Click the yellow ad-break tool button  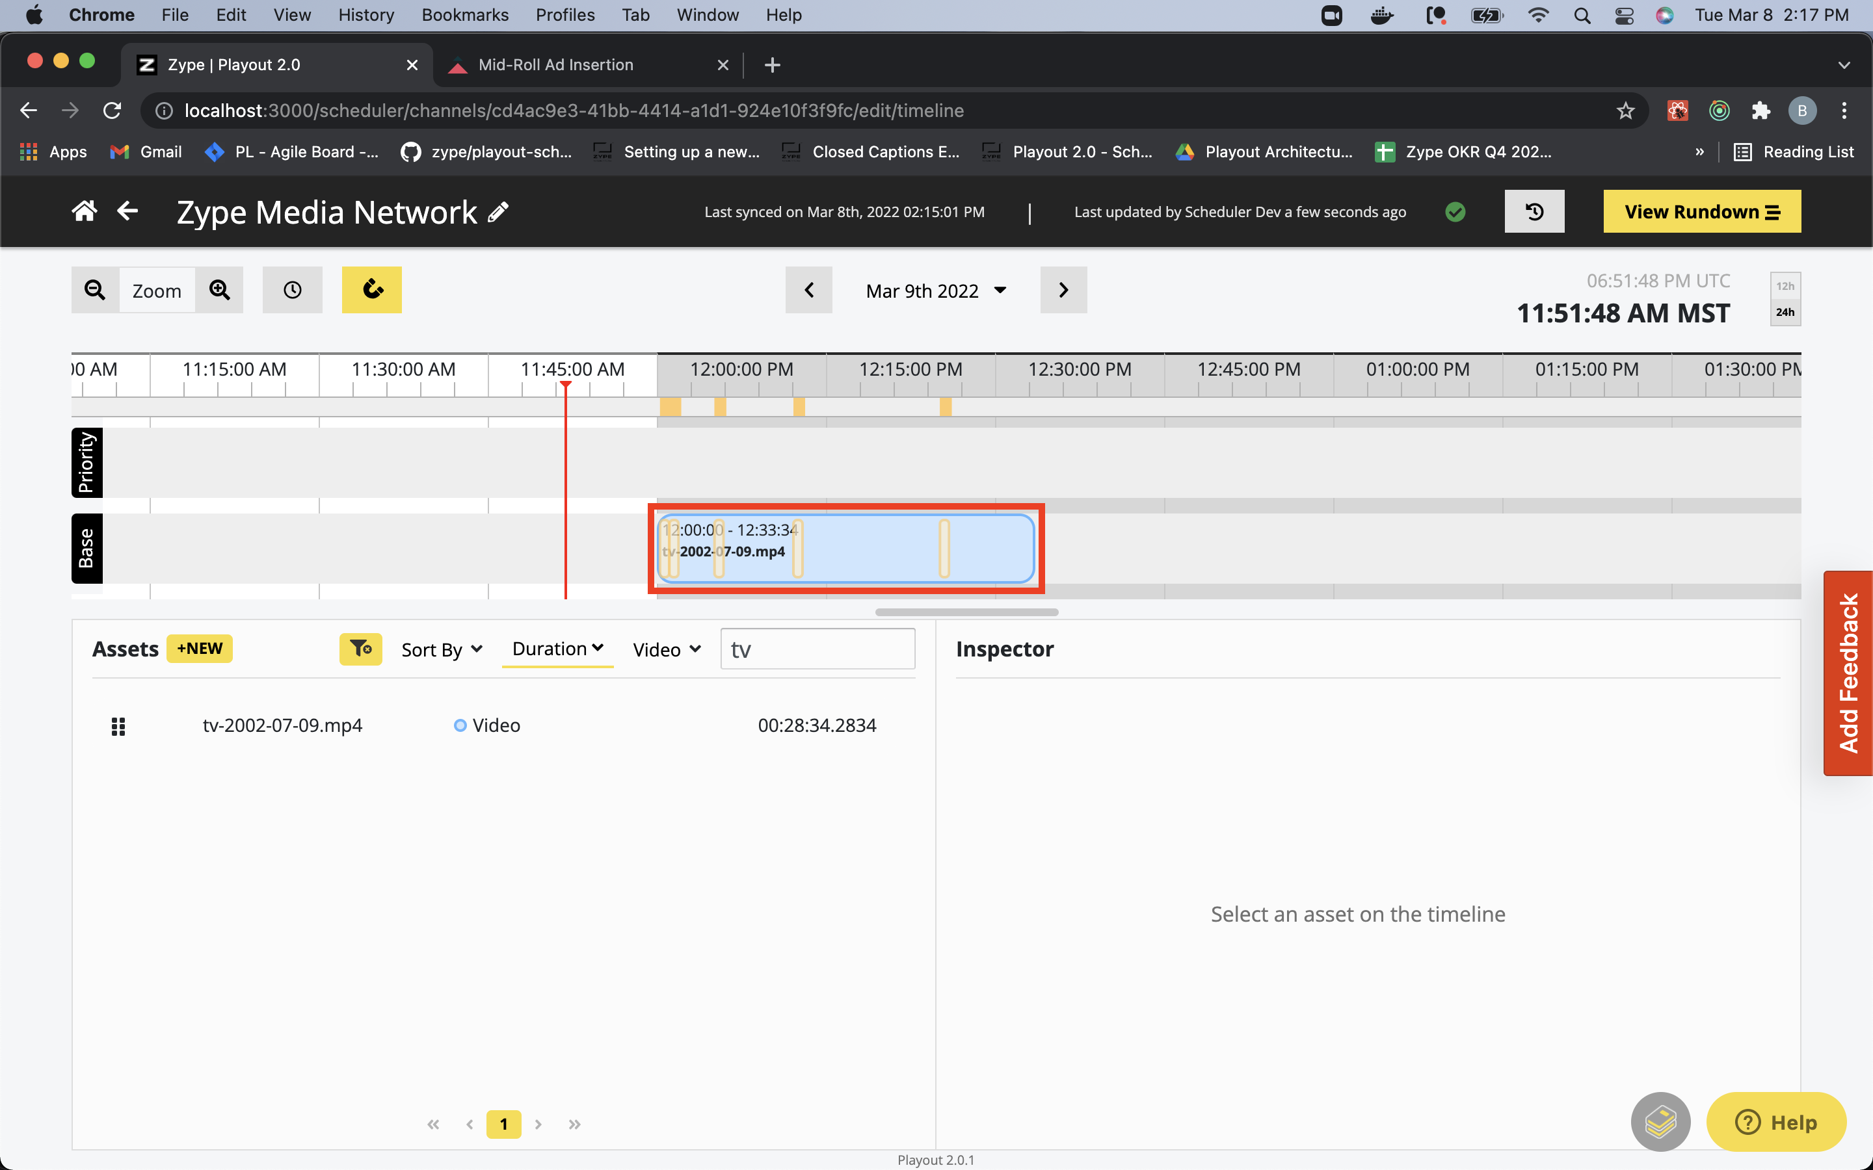[x=372, y=290]
